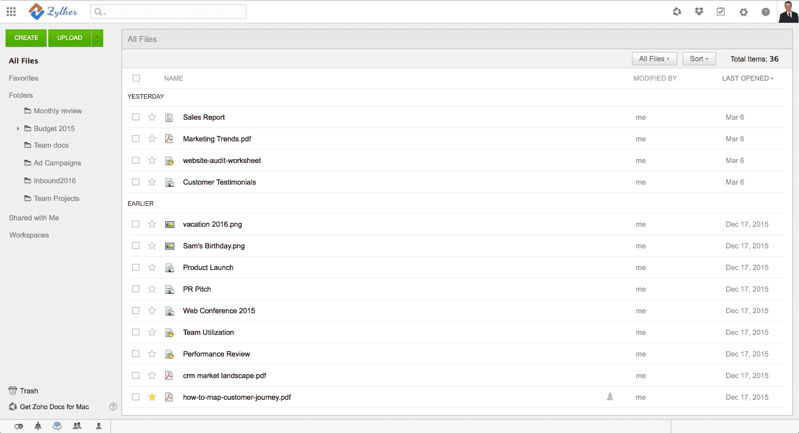This screenshot has height=433, width=799.
Task: Select the Sales Report checkbox
Action: click(135, 117)
